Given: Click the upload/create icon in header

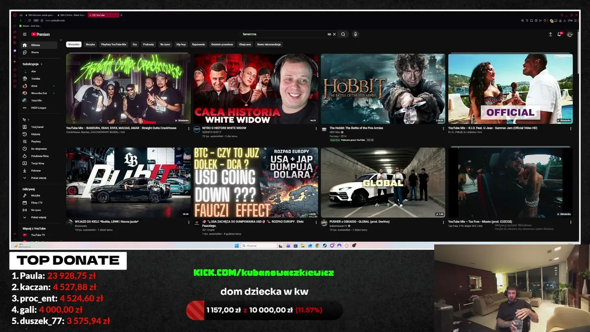Looking at the screenshot, I should tap(550, 34).
